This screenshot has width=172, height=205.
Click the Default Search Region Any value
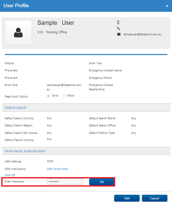click(x=49, y=125)
